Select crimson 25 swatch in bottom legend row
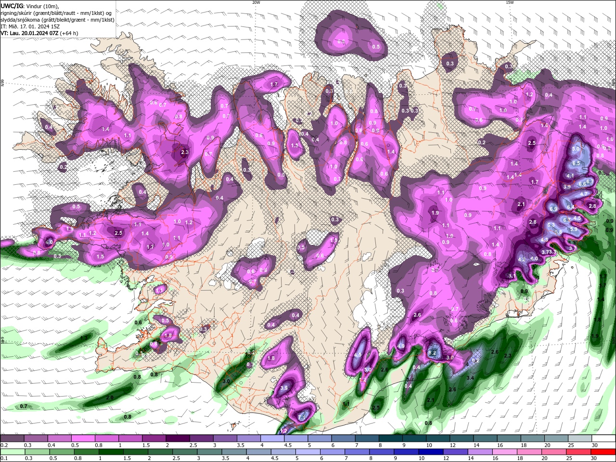This screenshot has height=462, width=616. point(579,452)
